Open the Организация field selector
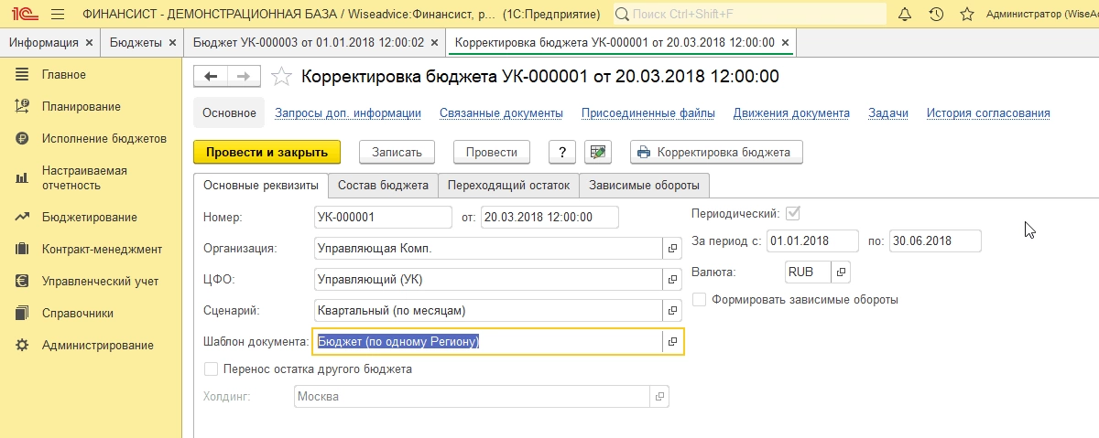Viewport: 1099px width, 438px height. pos(672,248)
